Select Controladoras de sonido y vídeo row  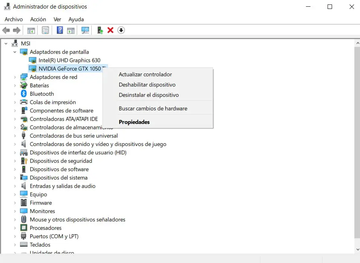98,144
